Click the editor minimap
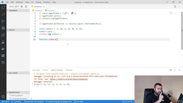 click(175, 13)
